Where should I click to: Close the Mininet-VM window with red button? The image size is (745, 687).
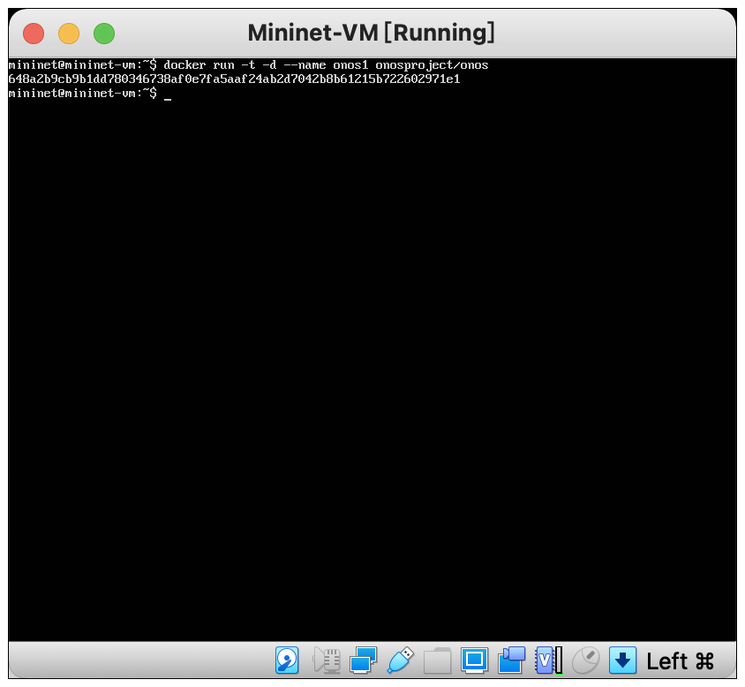point(34,34)
